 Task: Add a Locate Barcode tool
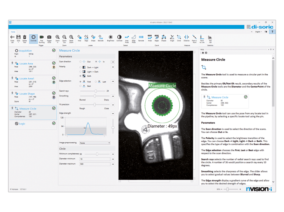(x=101, y=38)
